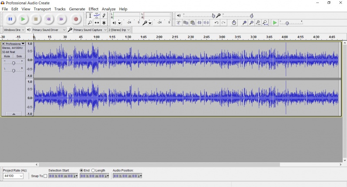Solo the audio track
Image resolution: width=347 pixels, height=187 pixels.
[x=19, y=56]
